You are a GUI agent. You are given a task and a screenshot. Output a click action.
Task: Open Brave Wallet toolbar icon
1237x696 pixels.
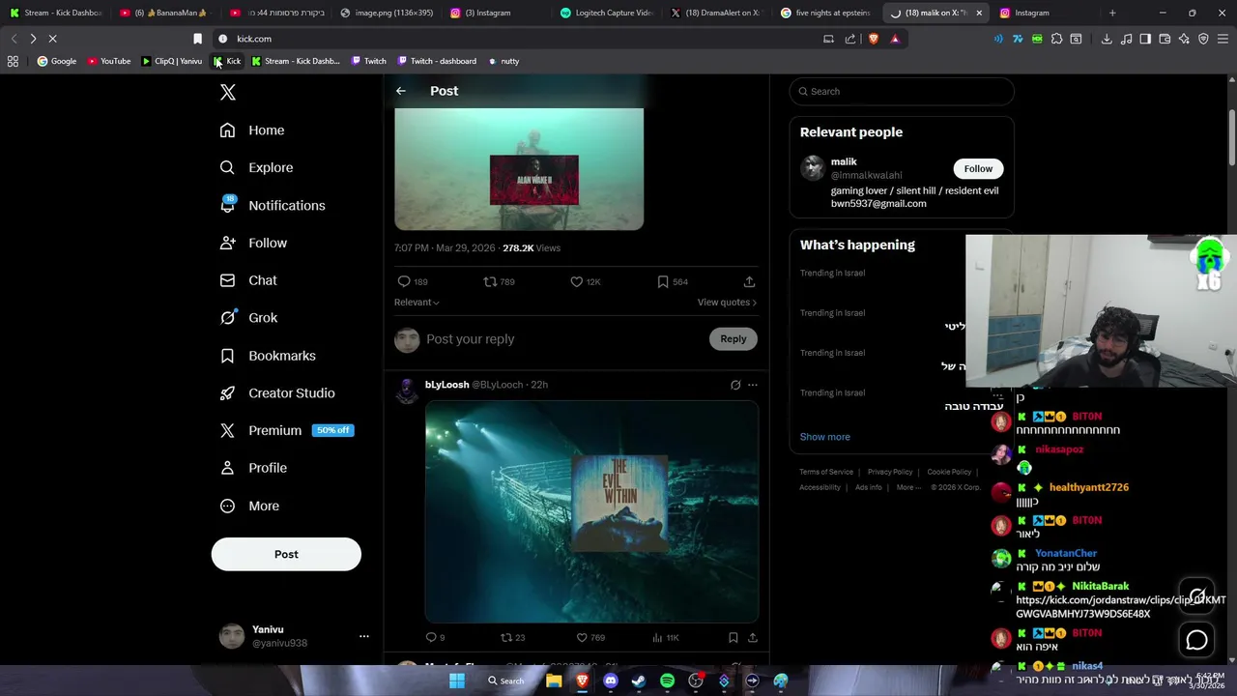click(1165, 39)
